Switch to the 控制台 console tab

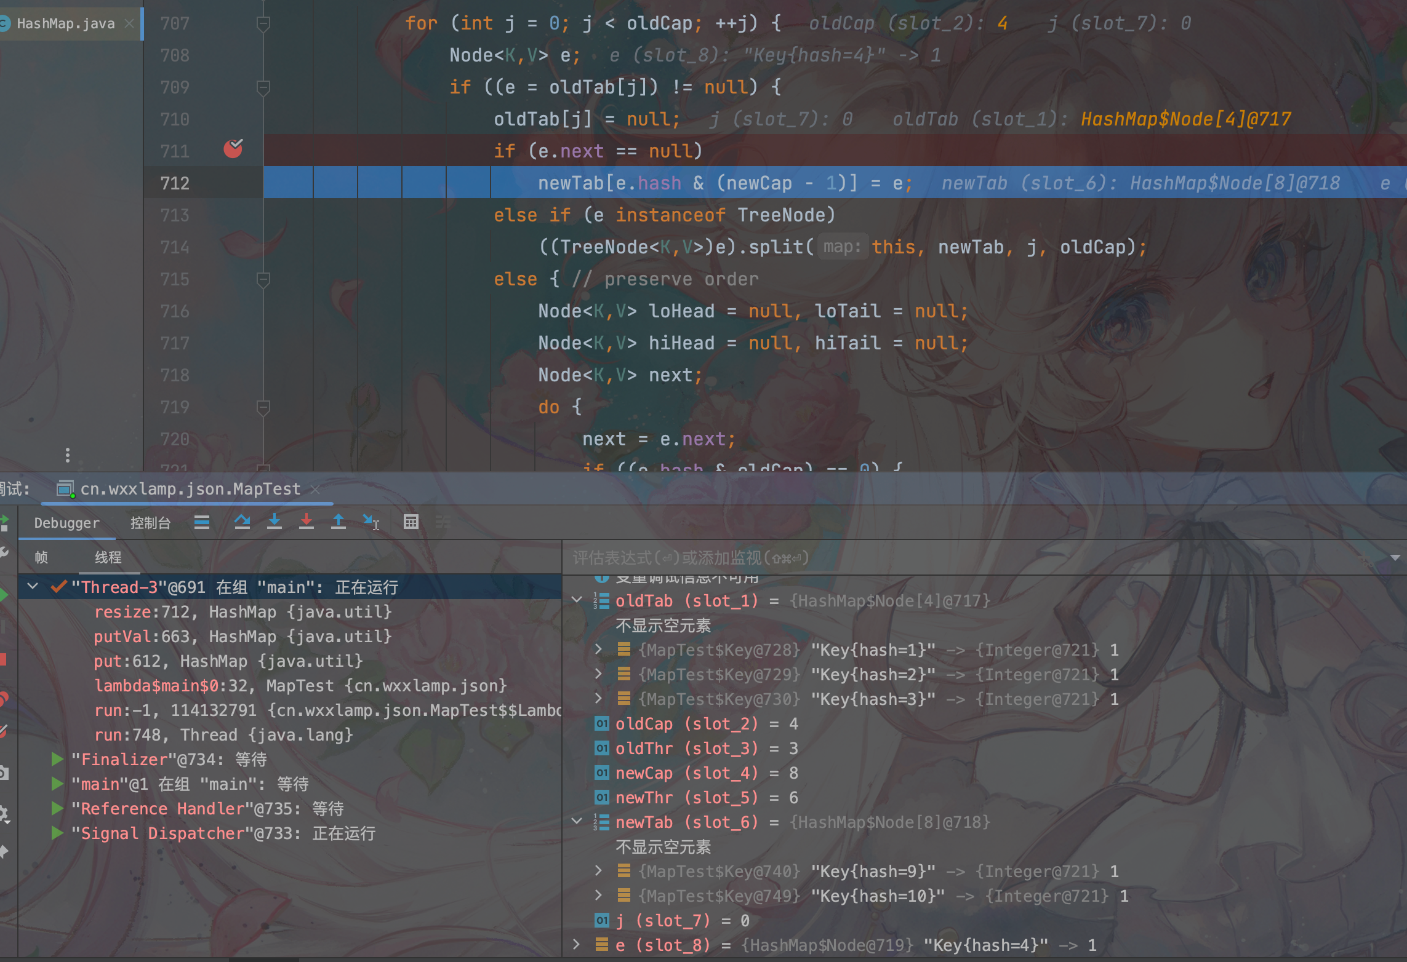point(150,523)
